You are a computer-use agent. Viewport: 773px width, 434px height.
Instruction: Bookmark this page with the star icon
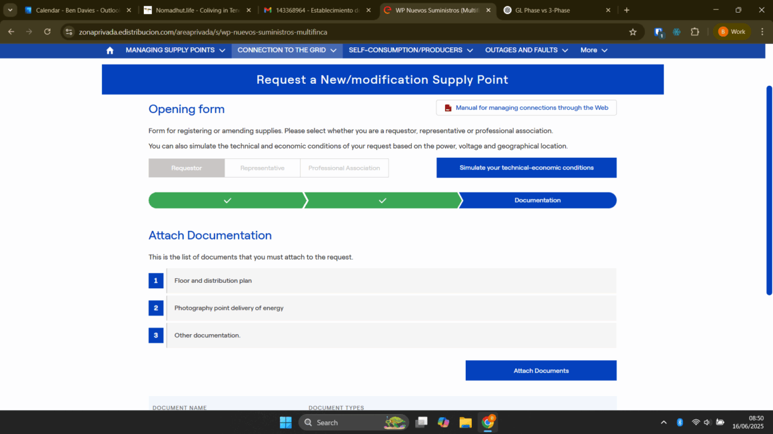pos(632,32)
